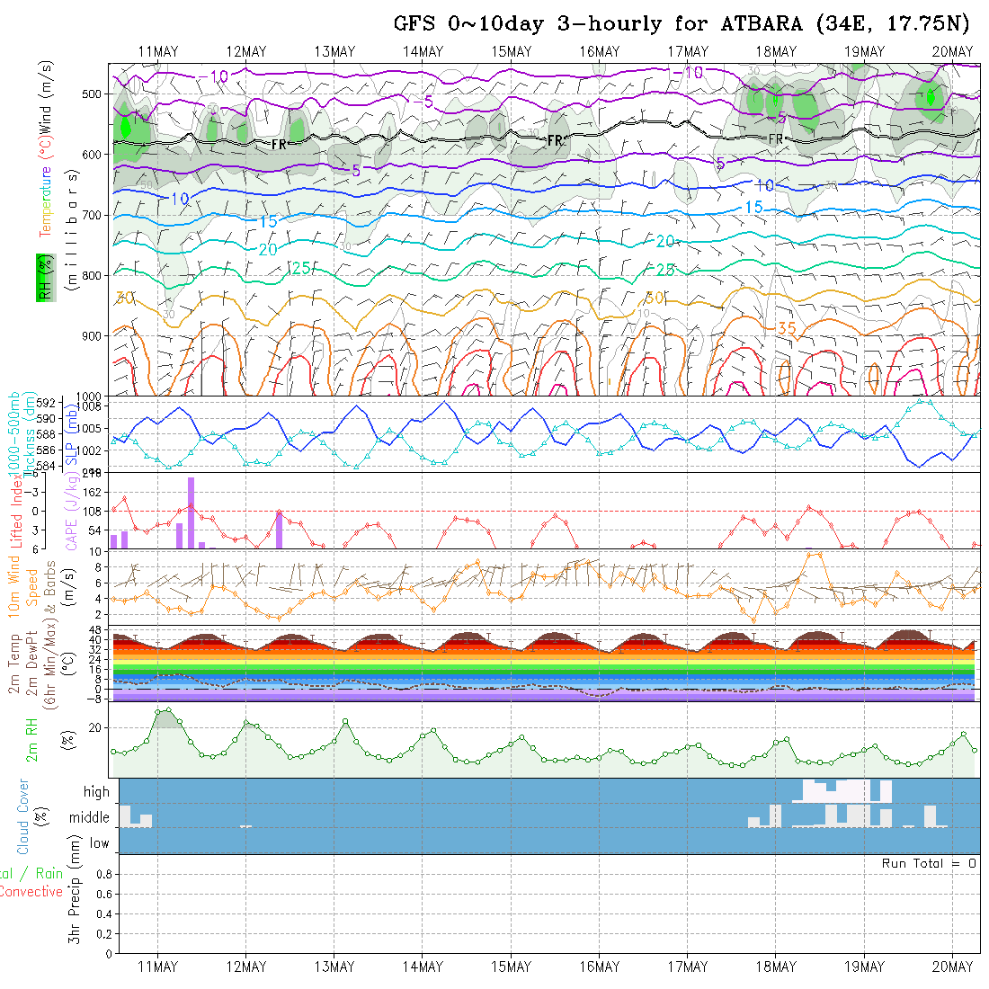Viewport: 989px width, 989px height.
Task: Select 20MAY on the top date axis
Action: (952, 51)
